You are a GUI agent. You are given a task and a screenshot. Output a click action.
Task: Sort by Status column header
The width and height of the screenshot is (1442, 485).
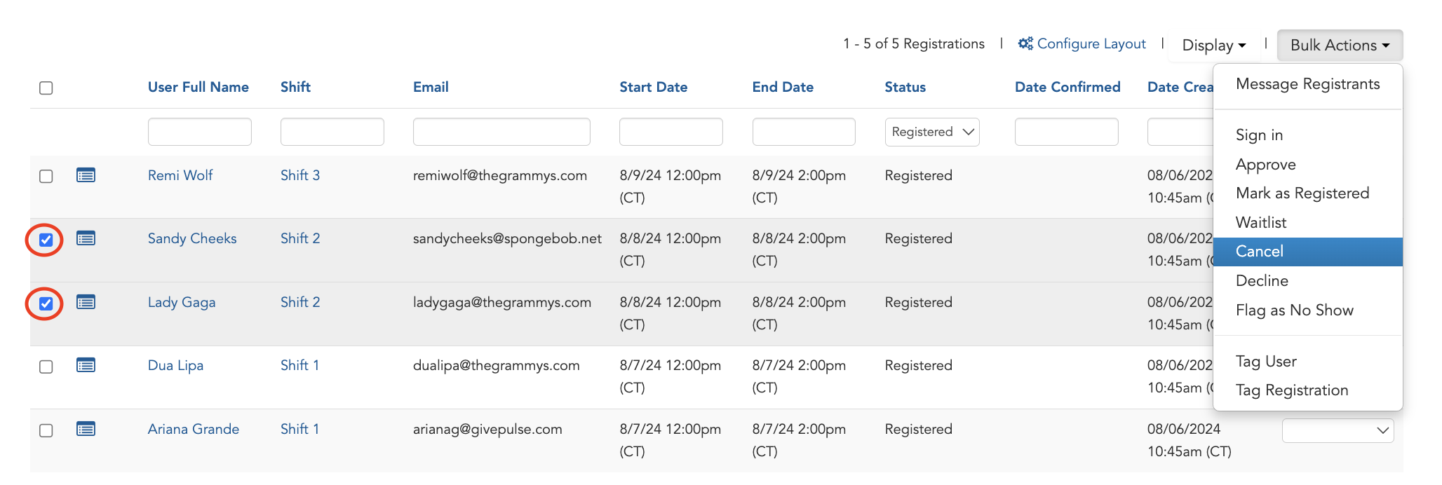905,87
